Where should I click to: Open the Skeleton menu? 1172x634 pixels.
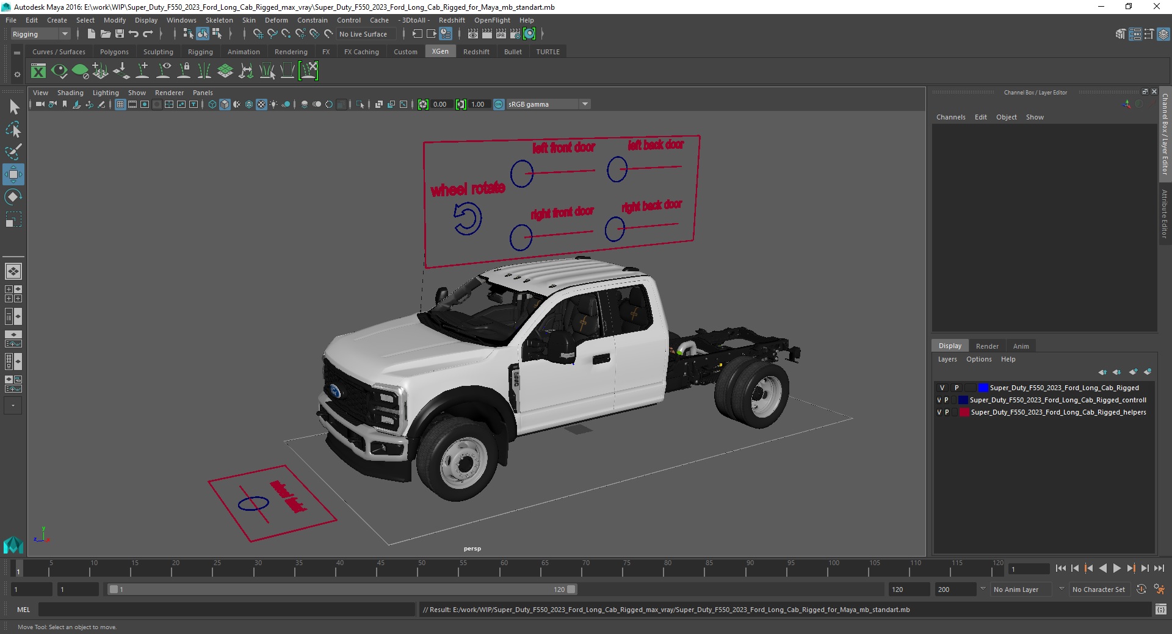[219, 20]
